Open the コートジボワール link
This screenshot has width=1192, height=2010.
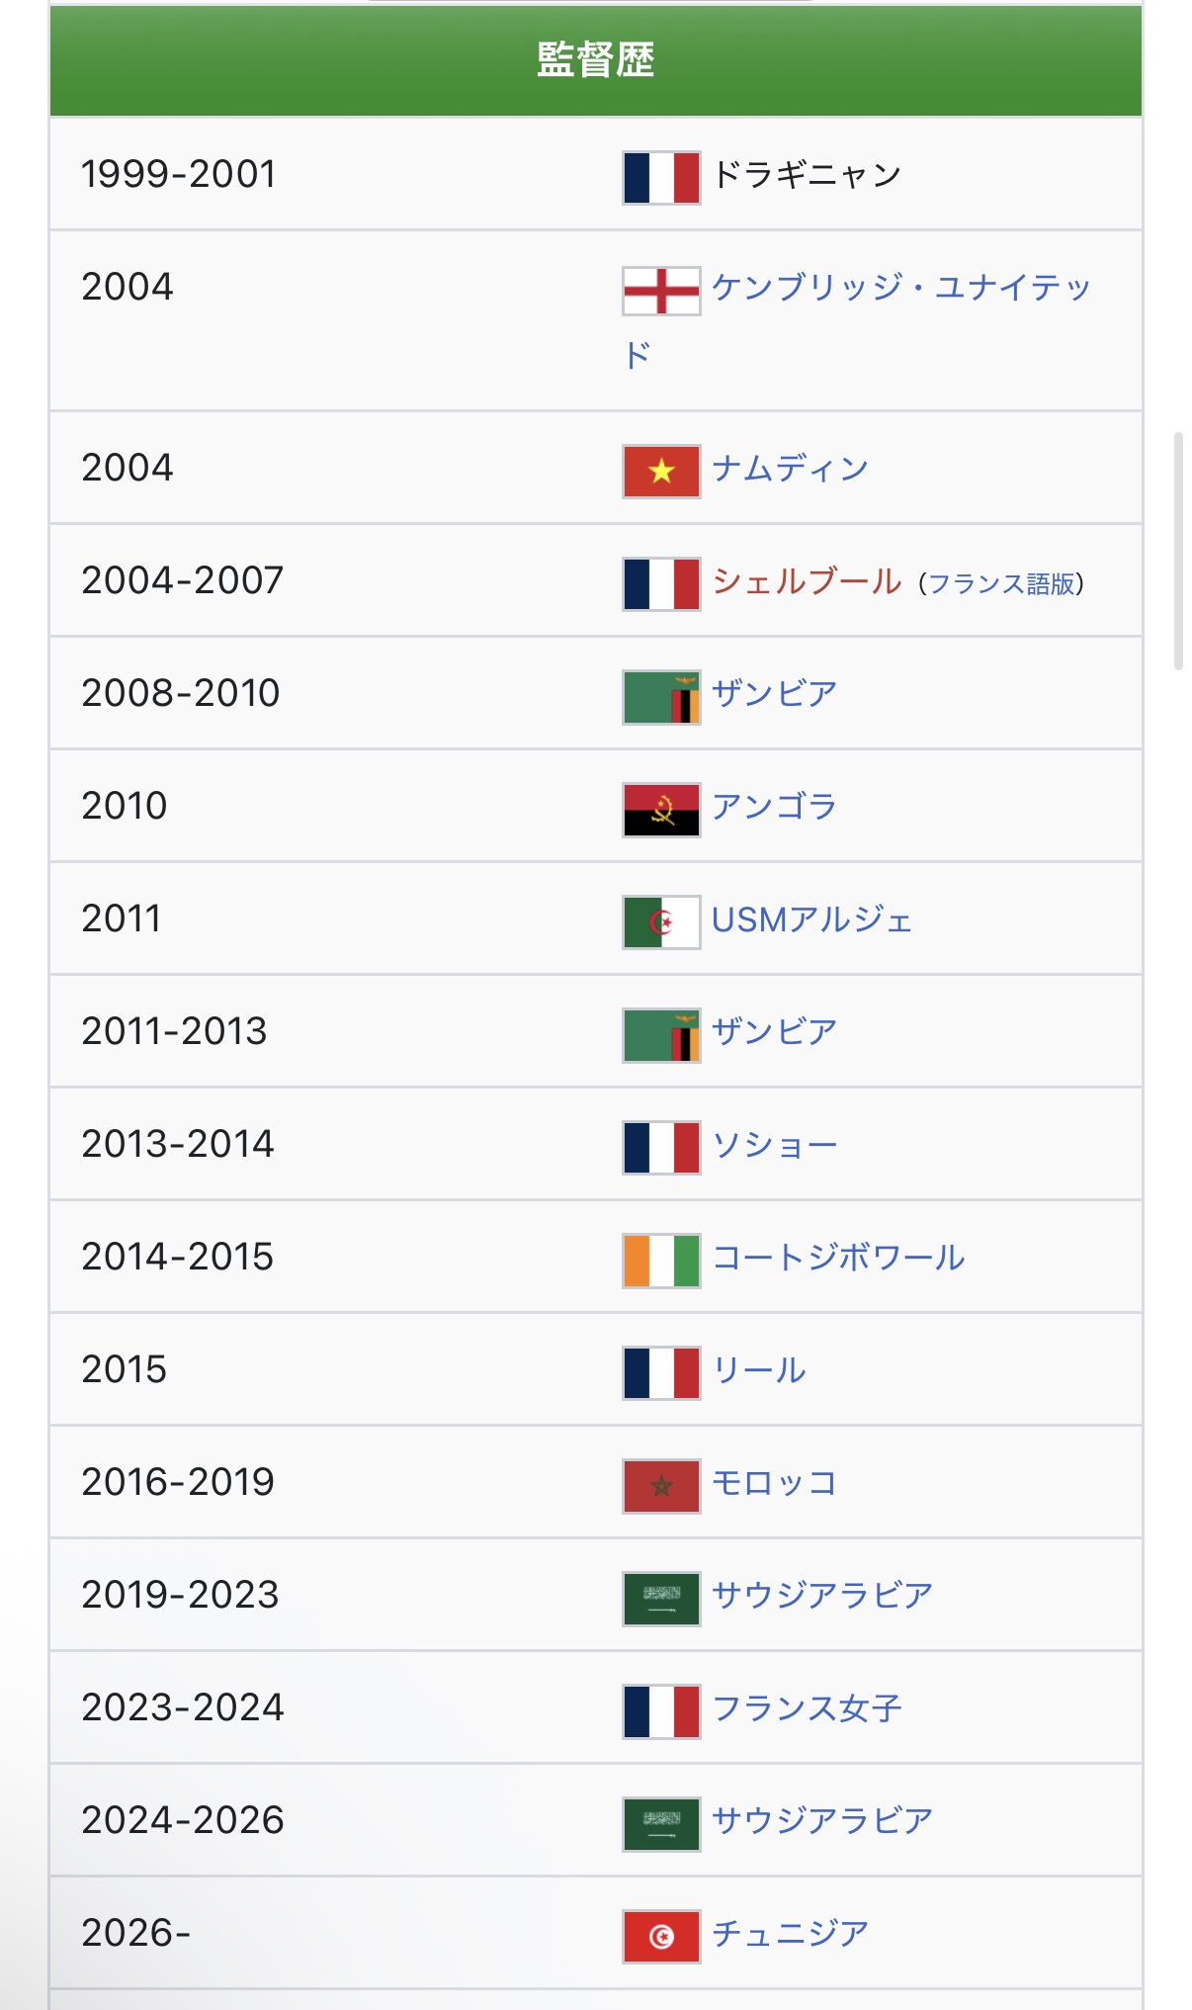[838, 1257]
